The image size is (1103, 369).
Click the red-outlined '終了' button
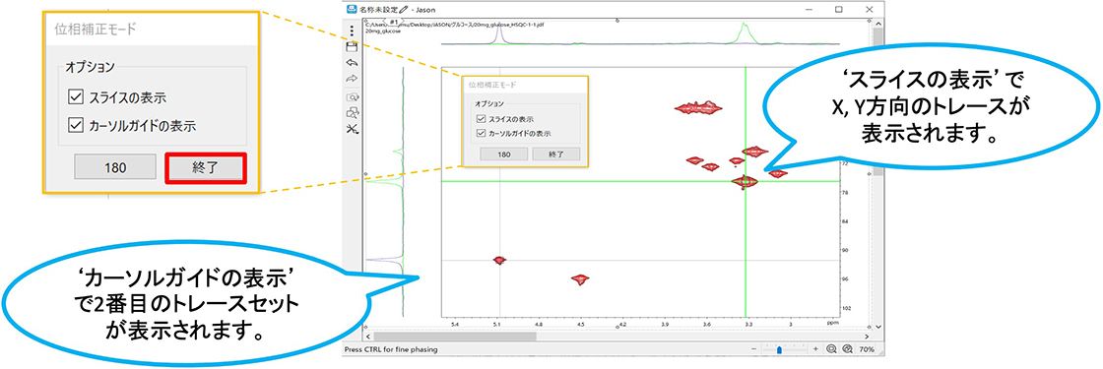pos(206,168)
